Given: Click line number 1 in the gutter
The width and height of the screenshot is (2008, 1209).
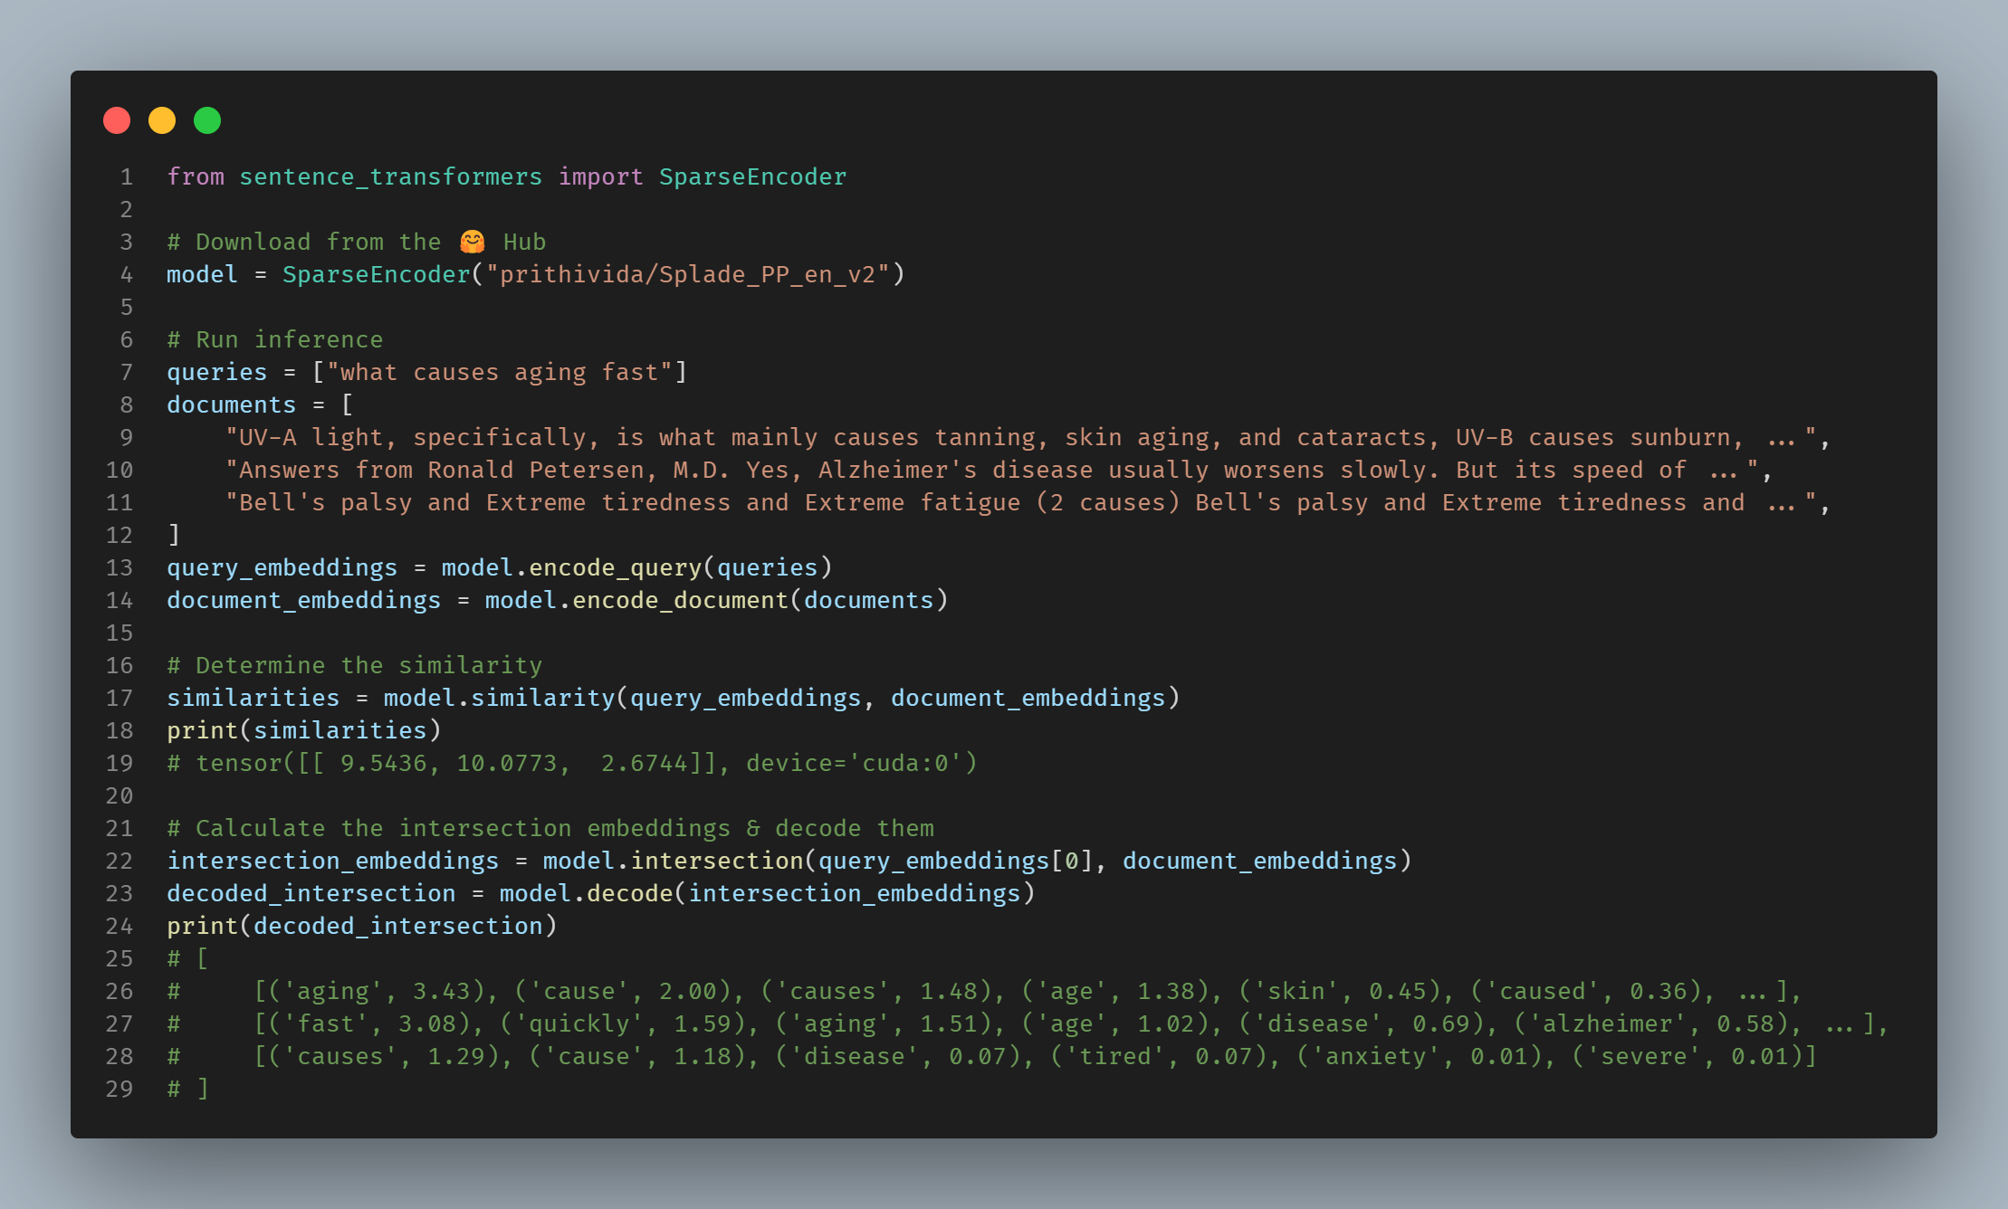Looking at the screenshot, I should coord(126,176).
